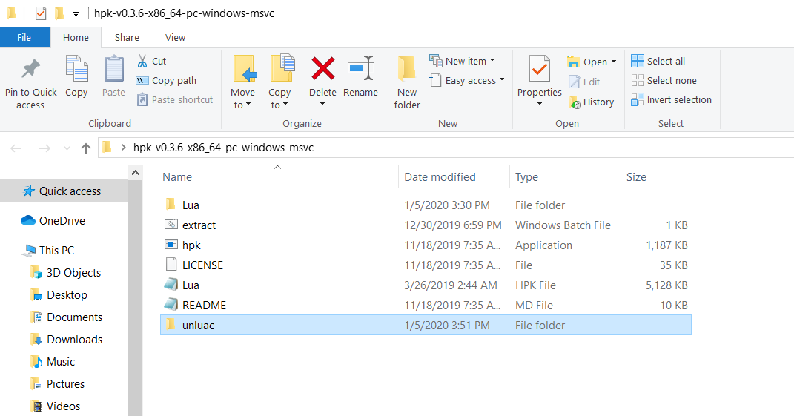Select the README MD file

click(426, 305)
